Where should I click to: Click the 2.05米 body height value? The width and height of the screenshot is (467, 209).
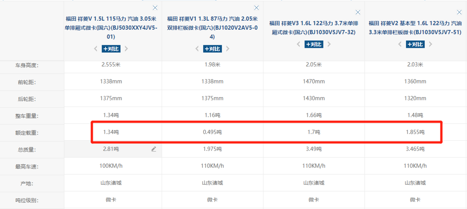click(314, 64)
